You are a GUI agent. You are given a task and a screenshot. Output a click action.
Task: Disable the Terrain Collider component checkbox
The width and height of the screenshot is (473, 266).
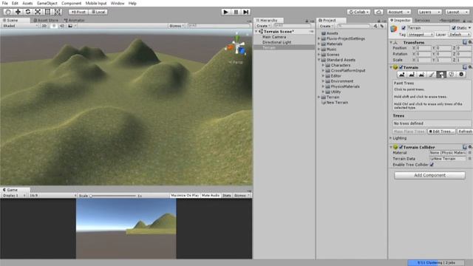[x=401, y=147]
